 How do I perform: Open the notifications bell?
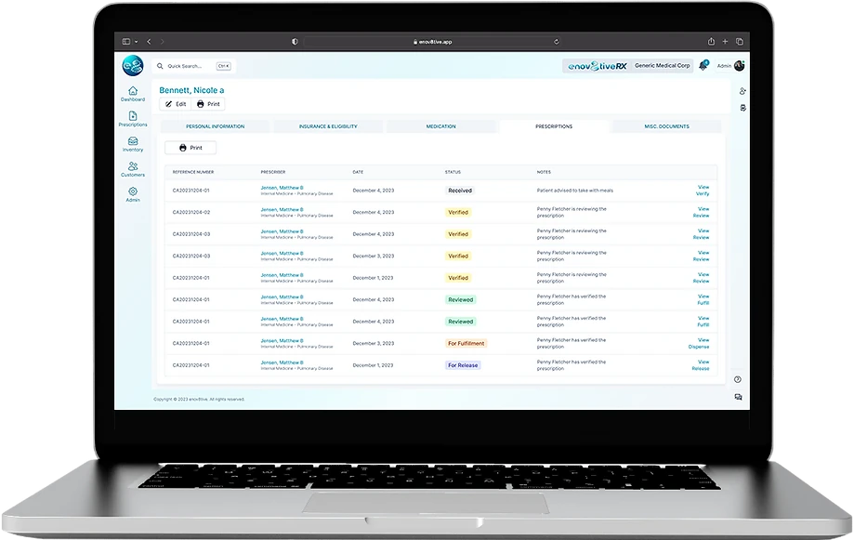pyautogui.click(x=703, y=65)
